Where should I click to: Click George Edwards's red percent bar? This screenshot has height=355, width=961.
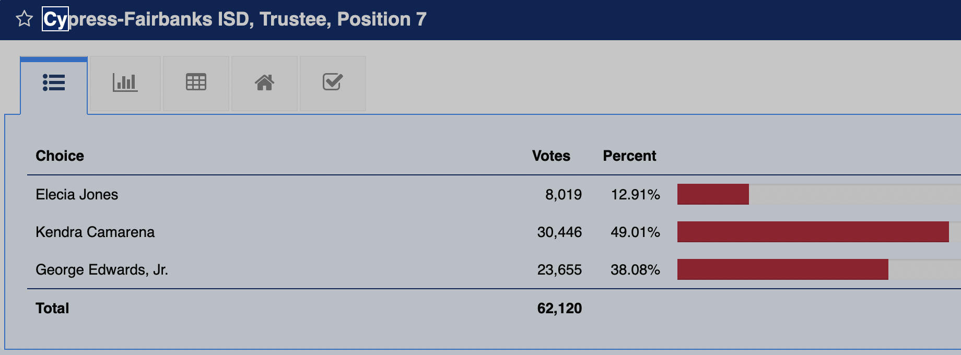782,269
